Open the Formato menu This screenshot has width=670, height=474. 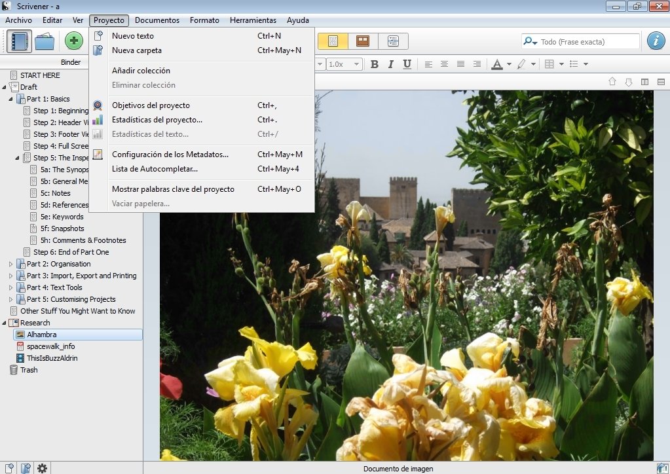tap(204, 20)
